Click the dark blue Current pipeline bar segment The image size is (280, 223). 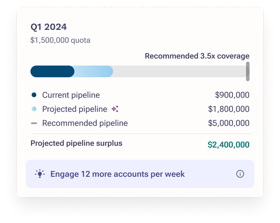(52, 71)
